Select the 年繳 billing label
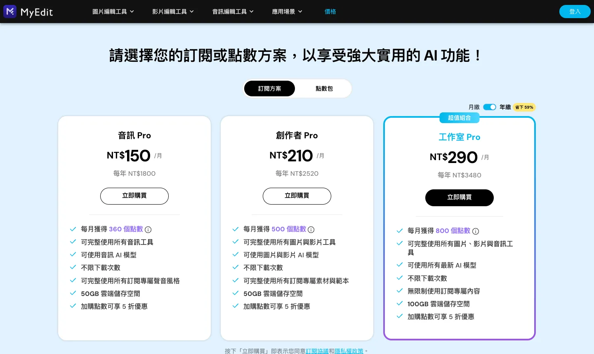594x354 pixels. click(x=505, y=107)
